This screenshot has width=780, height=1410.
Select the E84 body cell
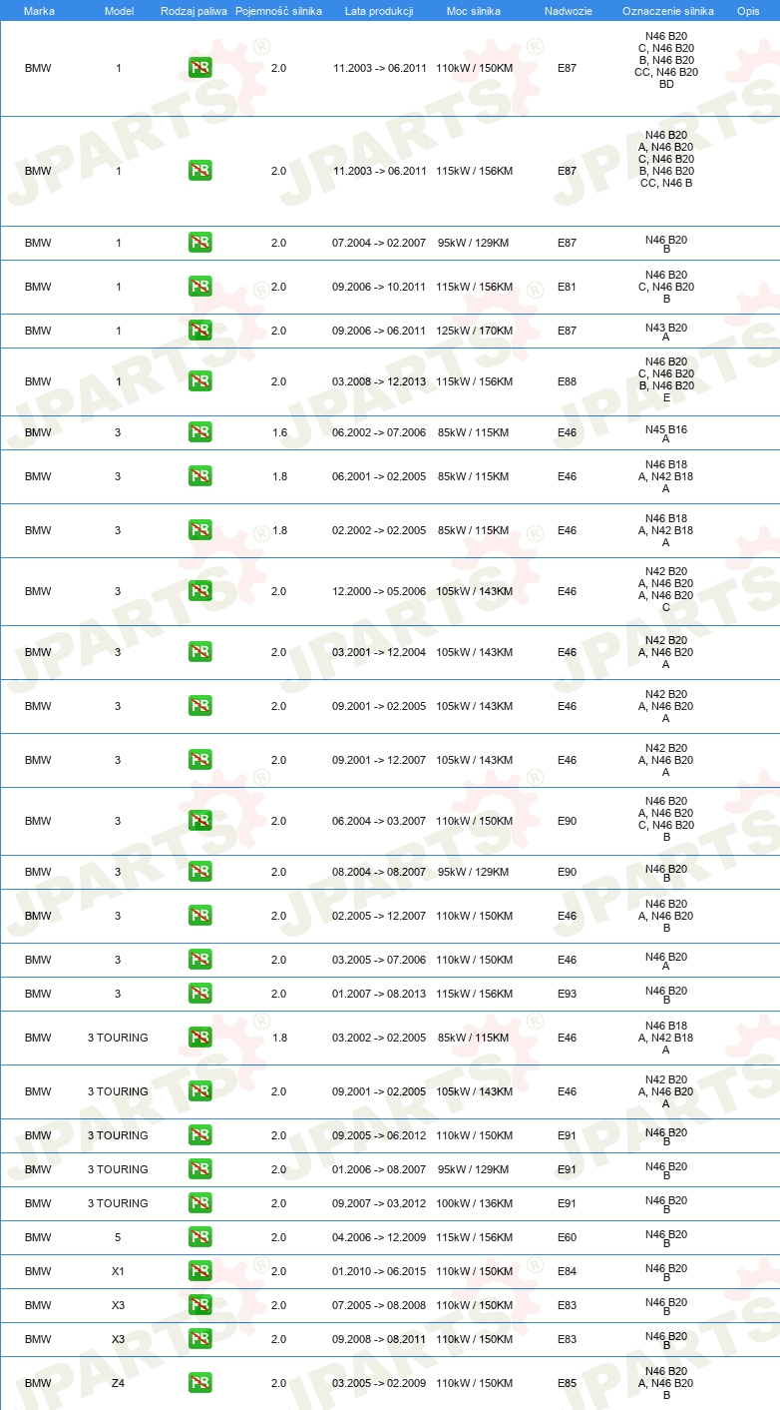tap(567, 1271)
